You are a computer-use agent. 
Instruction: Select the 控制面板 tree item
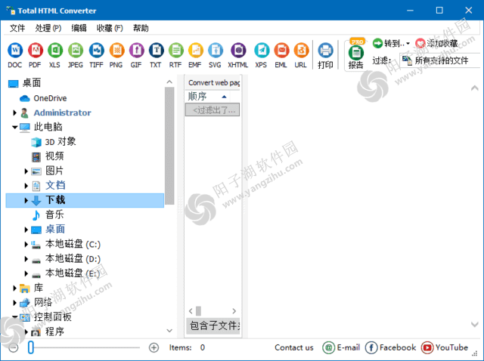[x=45, y=317]
